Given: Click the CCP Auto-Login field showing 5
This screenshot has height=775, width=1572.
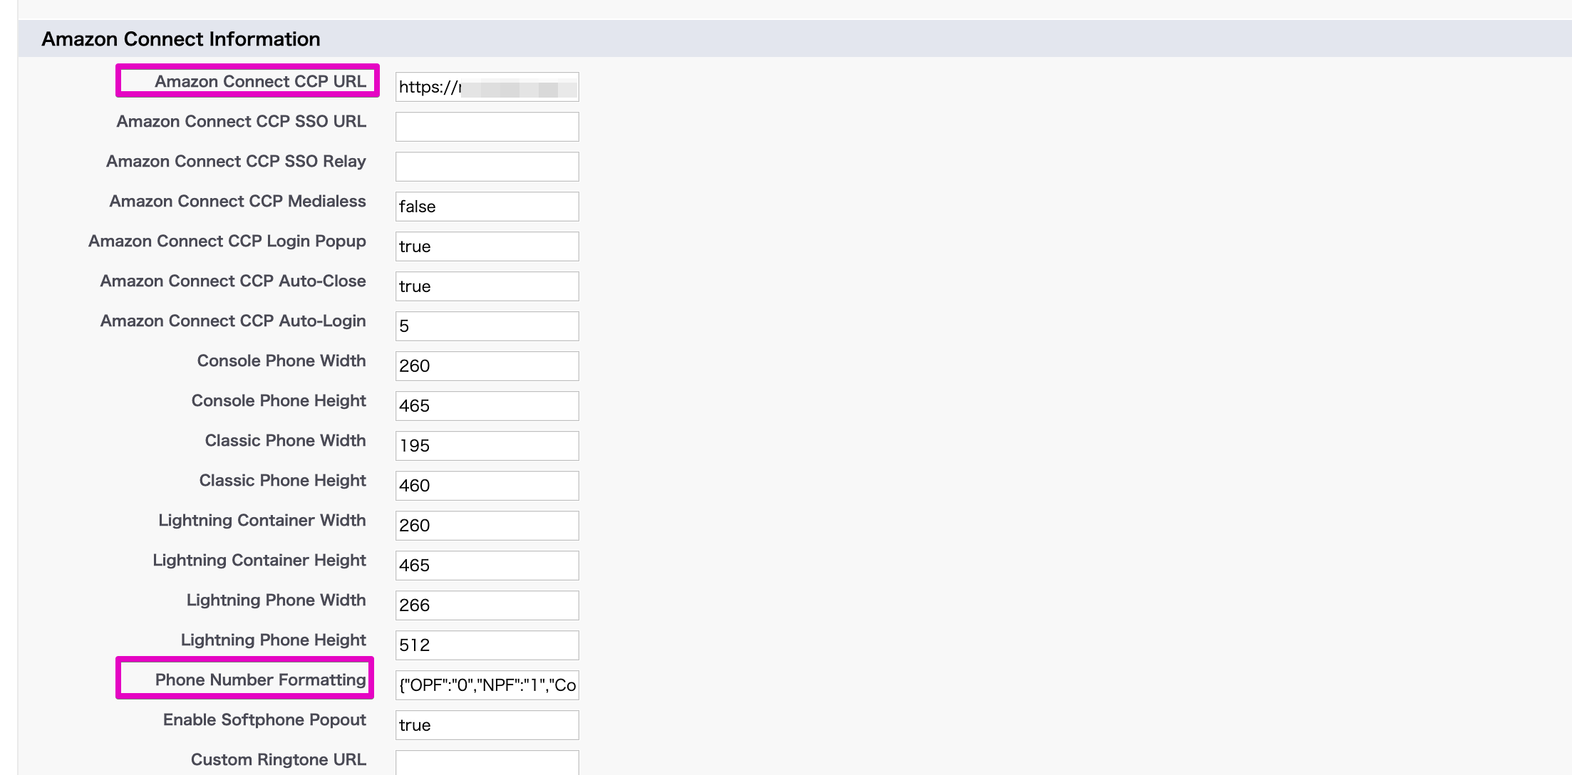Looking at the screenshot, I should pos(487,326).
